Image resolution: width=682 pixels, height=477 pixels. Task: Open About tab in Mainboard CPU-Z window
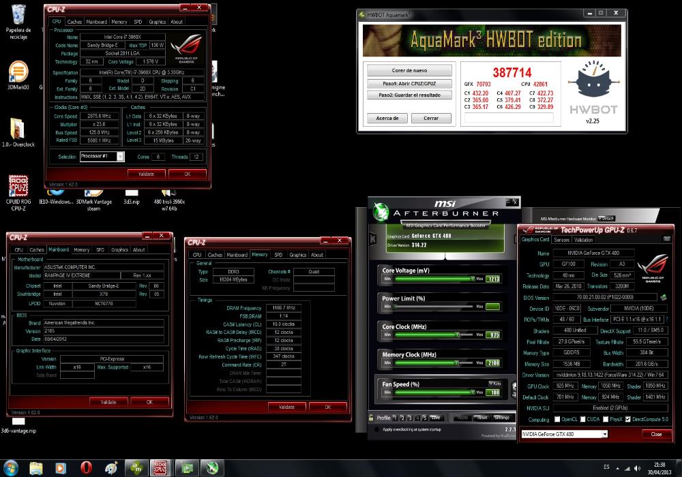(138, 250)
